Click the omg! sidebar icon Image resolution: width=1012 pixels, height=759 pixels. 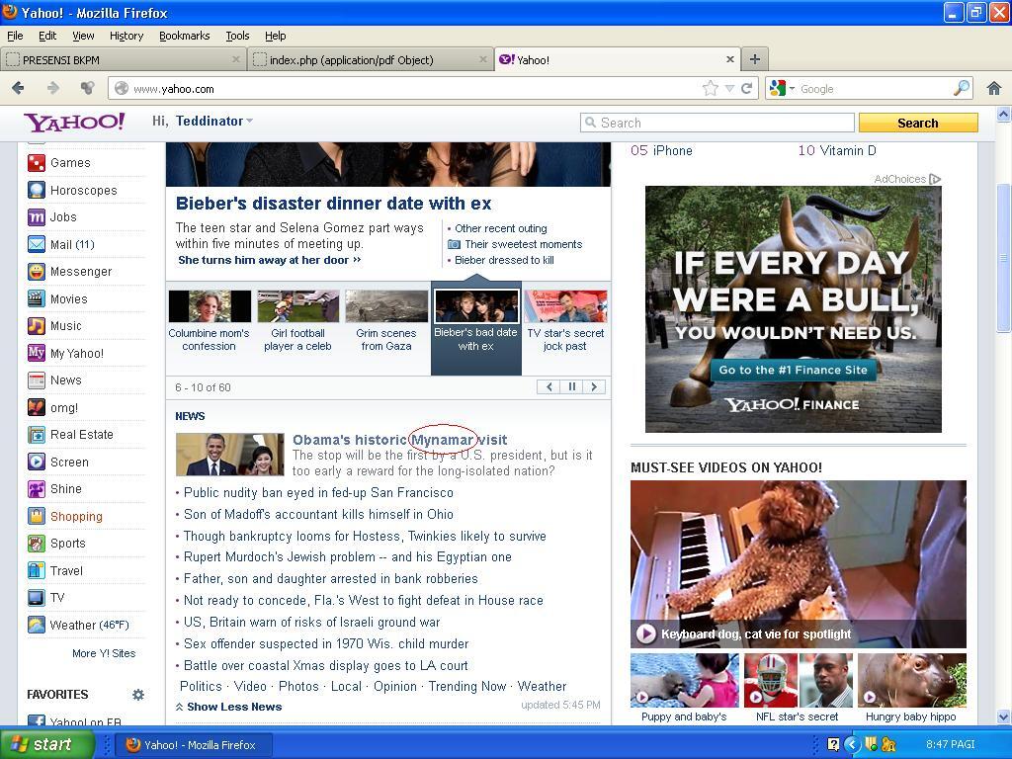(37, 408)
